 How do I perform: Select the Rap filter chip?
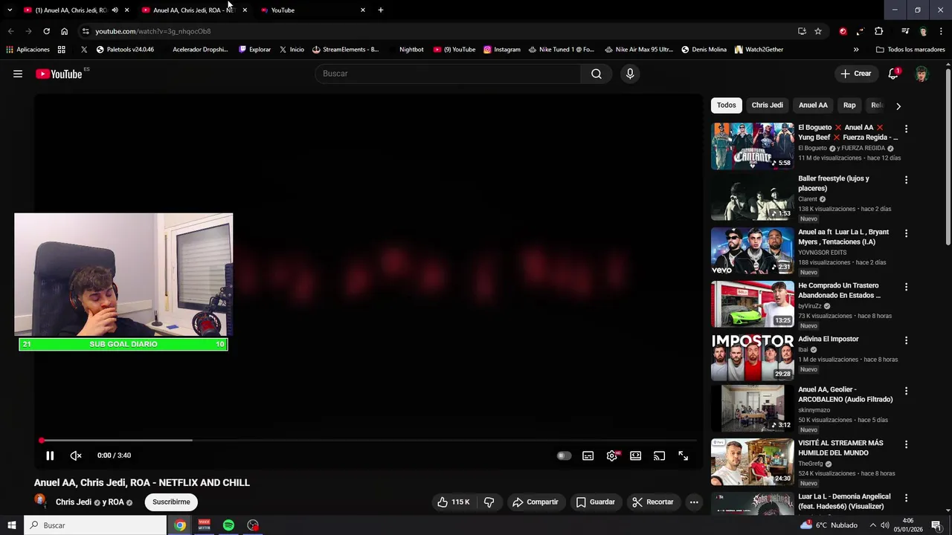coord(849,106)
